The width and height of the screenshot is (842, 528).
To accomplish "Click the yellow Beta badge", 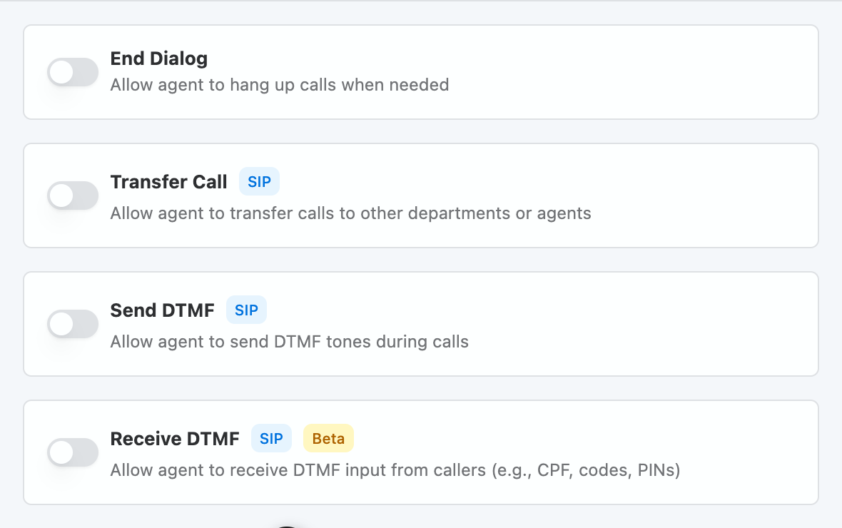I will point(328,438).
